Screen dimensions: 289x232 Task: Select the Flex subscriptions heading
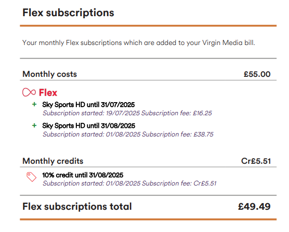point(68,13)
